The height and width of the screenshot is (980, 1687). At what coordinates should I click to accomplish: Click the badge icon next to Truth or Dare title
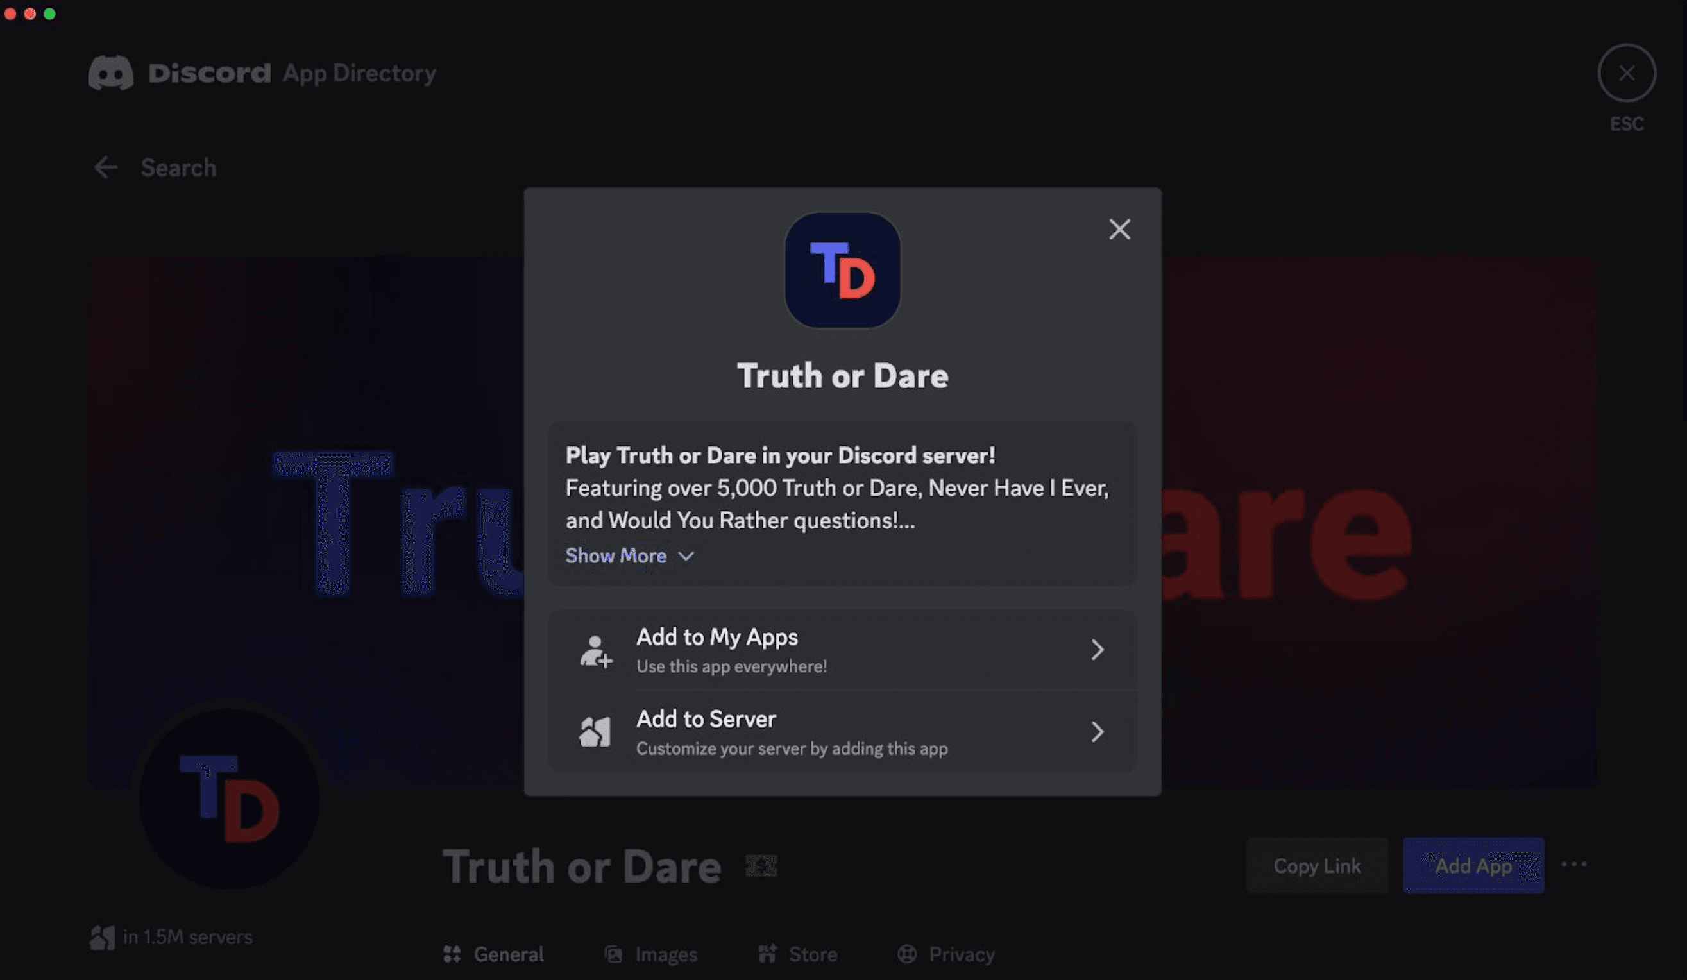click(761, 866)
